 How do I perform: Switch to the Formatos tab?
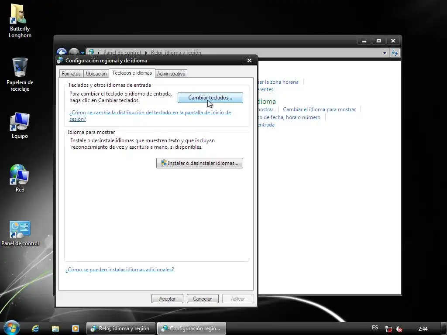pos(71,73)
